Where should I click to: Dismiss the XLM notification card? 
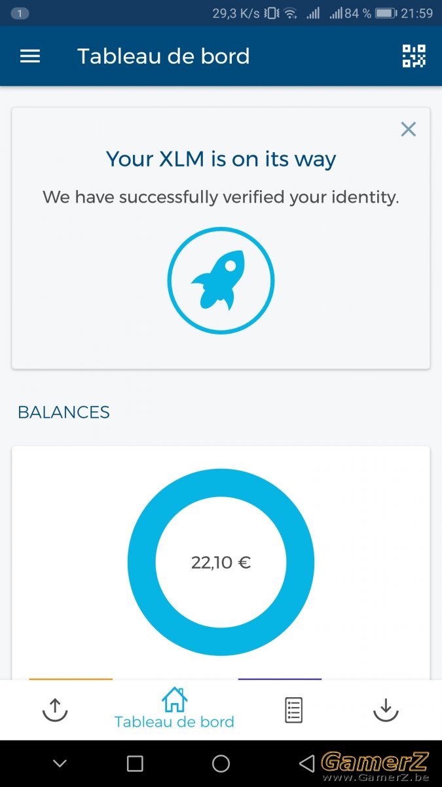pyautogui.click(x=409, y=129)
